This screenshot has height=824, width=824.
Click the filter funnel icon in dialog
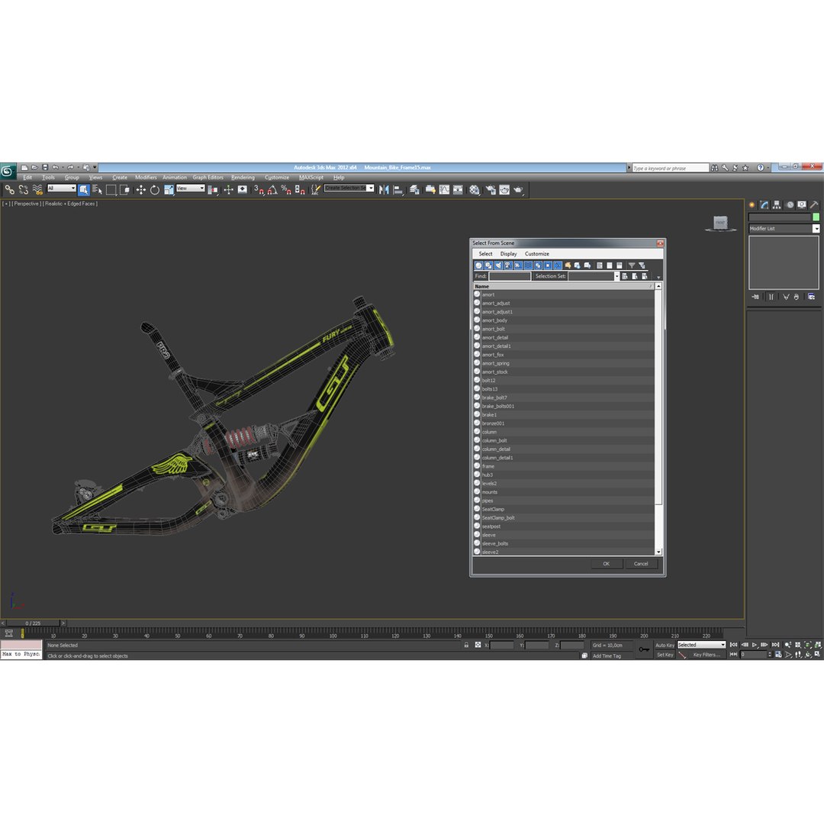pyautogui.click(x=632, y=266)
